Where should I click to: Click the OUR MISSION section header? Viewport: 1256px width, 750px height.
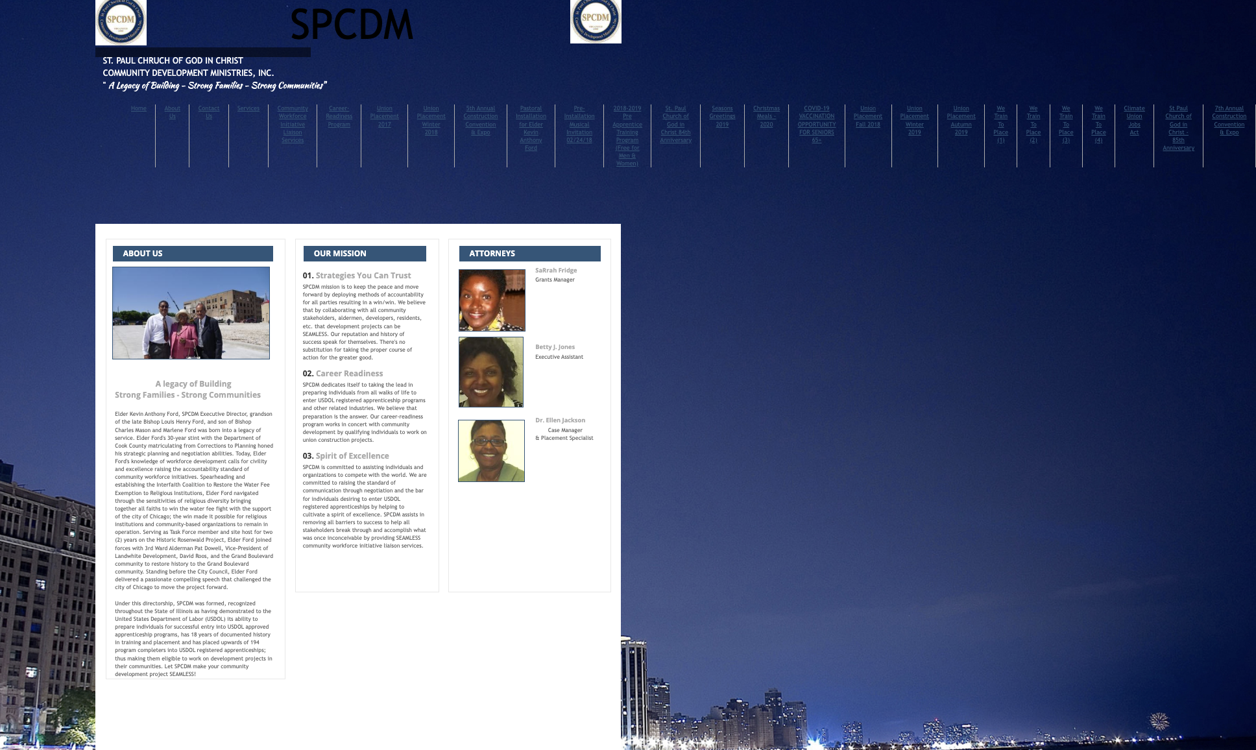coord(365,254)
